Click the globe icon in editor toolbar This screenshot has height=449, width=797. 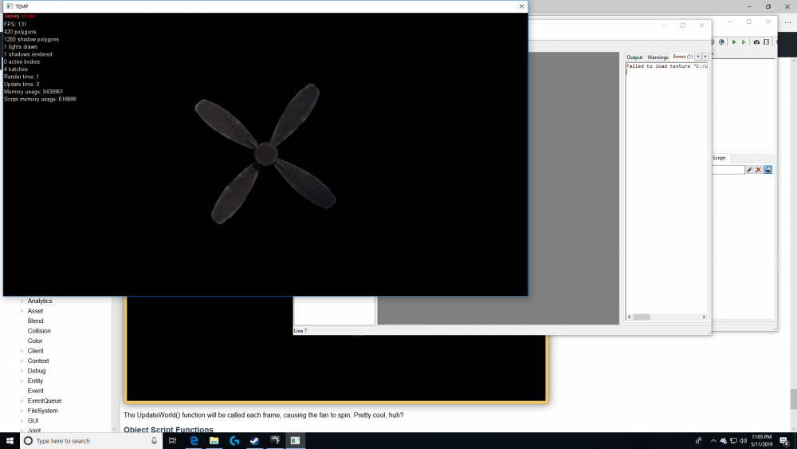pyautogui.click(x=722, y=42)
